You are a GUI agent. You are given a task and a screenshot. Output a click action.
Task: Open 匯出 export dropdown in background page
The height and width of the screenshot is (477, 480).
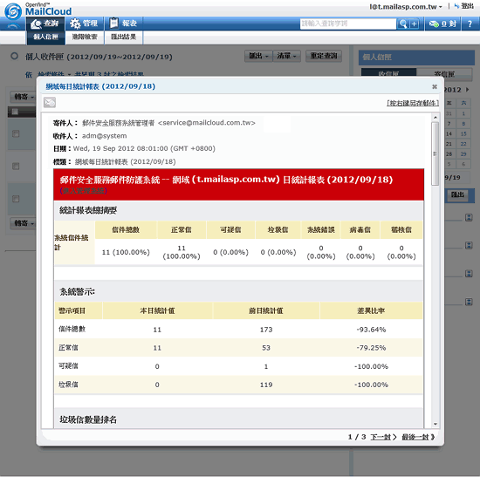(x=258, y=56)
